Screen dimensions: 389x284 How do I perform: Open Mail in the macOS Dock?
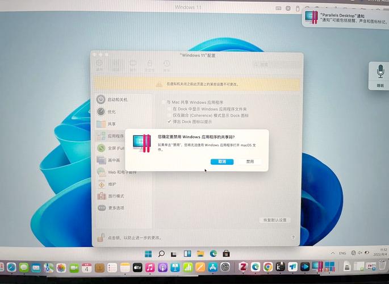coord(36,268)
